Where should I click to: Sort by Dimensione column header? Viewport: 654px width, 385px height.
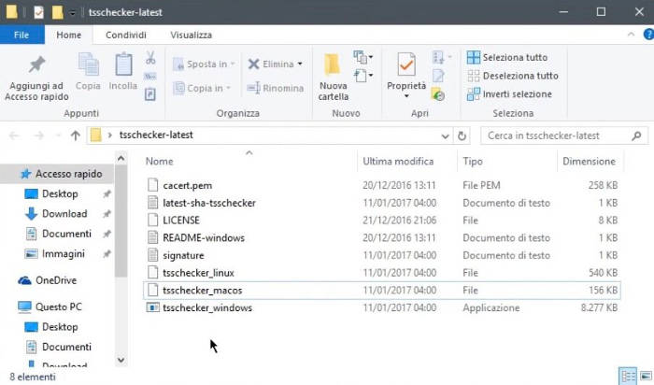point(589,162)
